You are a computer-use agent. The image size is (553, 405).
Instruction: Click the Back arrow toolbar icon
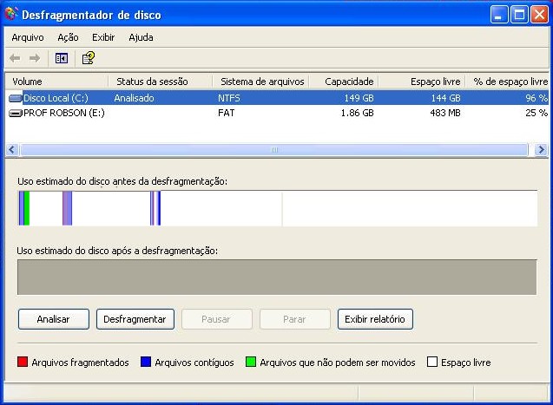pos(15,58)
